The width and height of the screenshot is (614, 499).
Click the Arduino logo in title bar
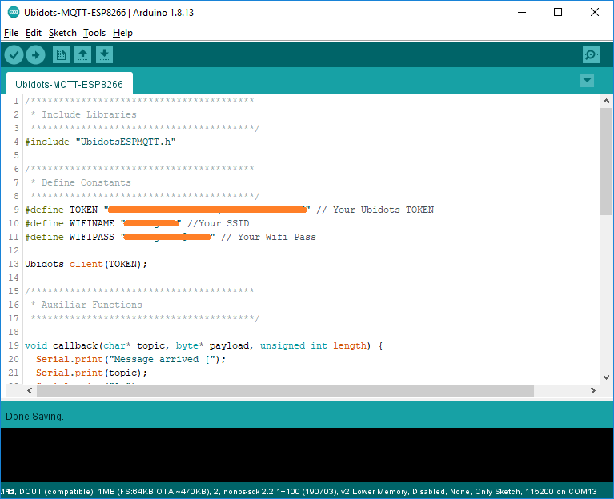pos(14,12)
